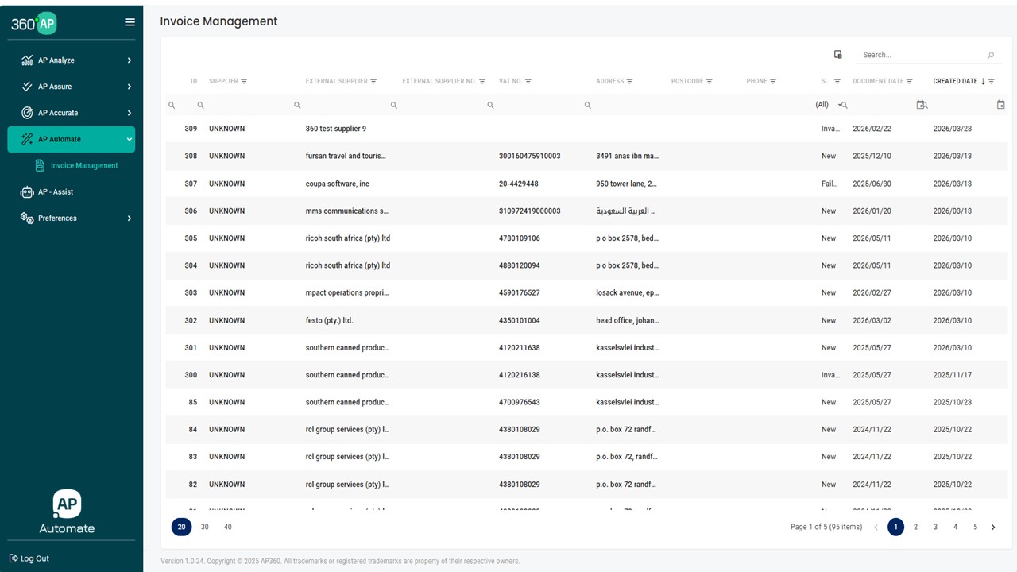The height and width of the screenshot is (572, 1017).
Task: Click the Log Out link
Action: (29, 558)
